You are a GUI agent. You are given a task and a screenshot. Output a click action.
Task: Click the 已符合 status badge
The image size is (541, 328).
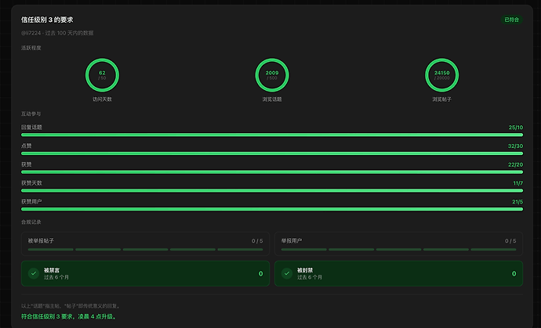[512, 20]
